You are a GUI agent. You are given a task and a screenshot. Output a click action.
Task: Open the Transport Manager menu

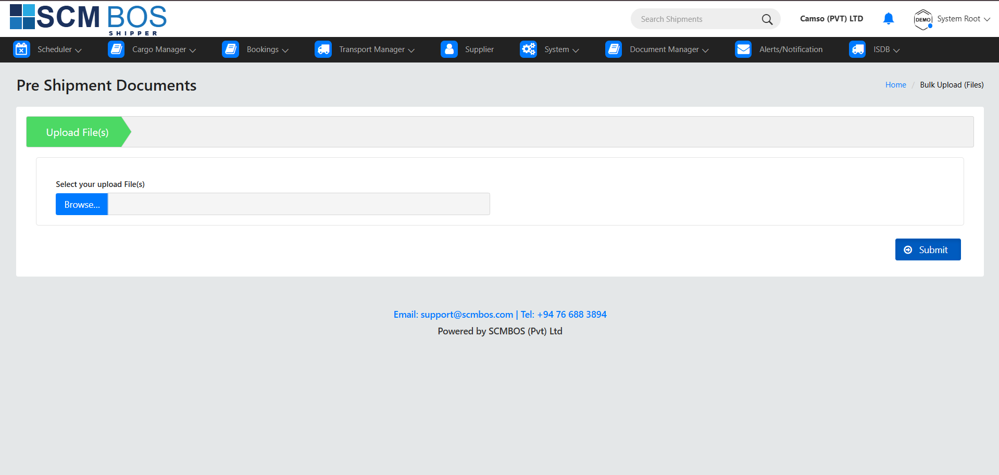tap(372, 49)
